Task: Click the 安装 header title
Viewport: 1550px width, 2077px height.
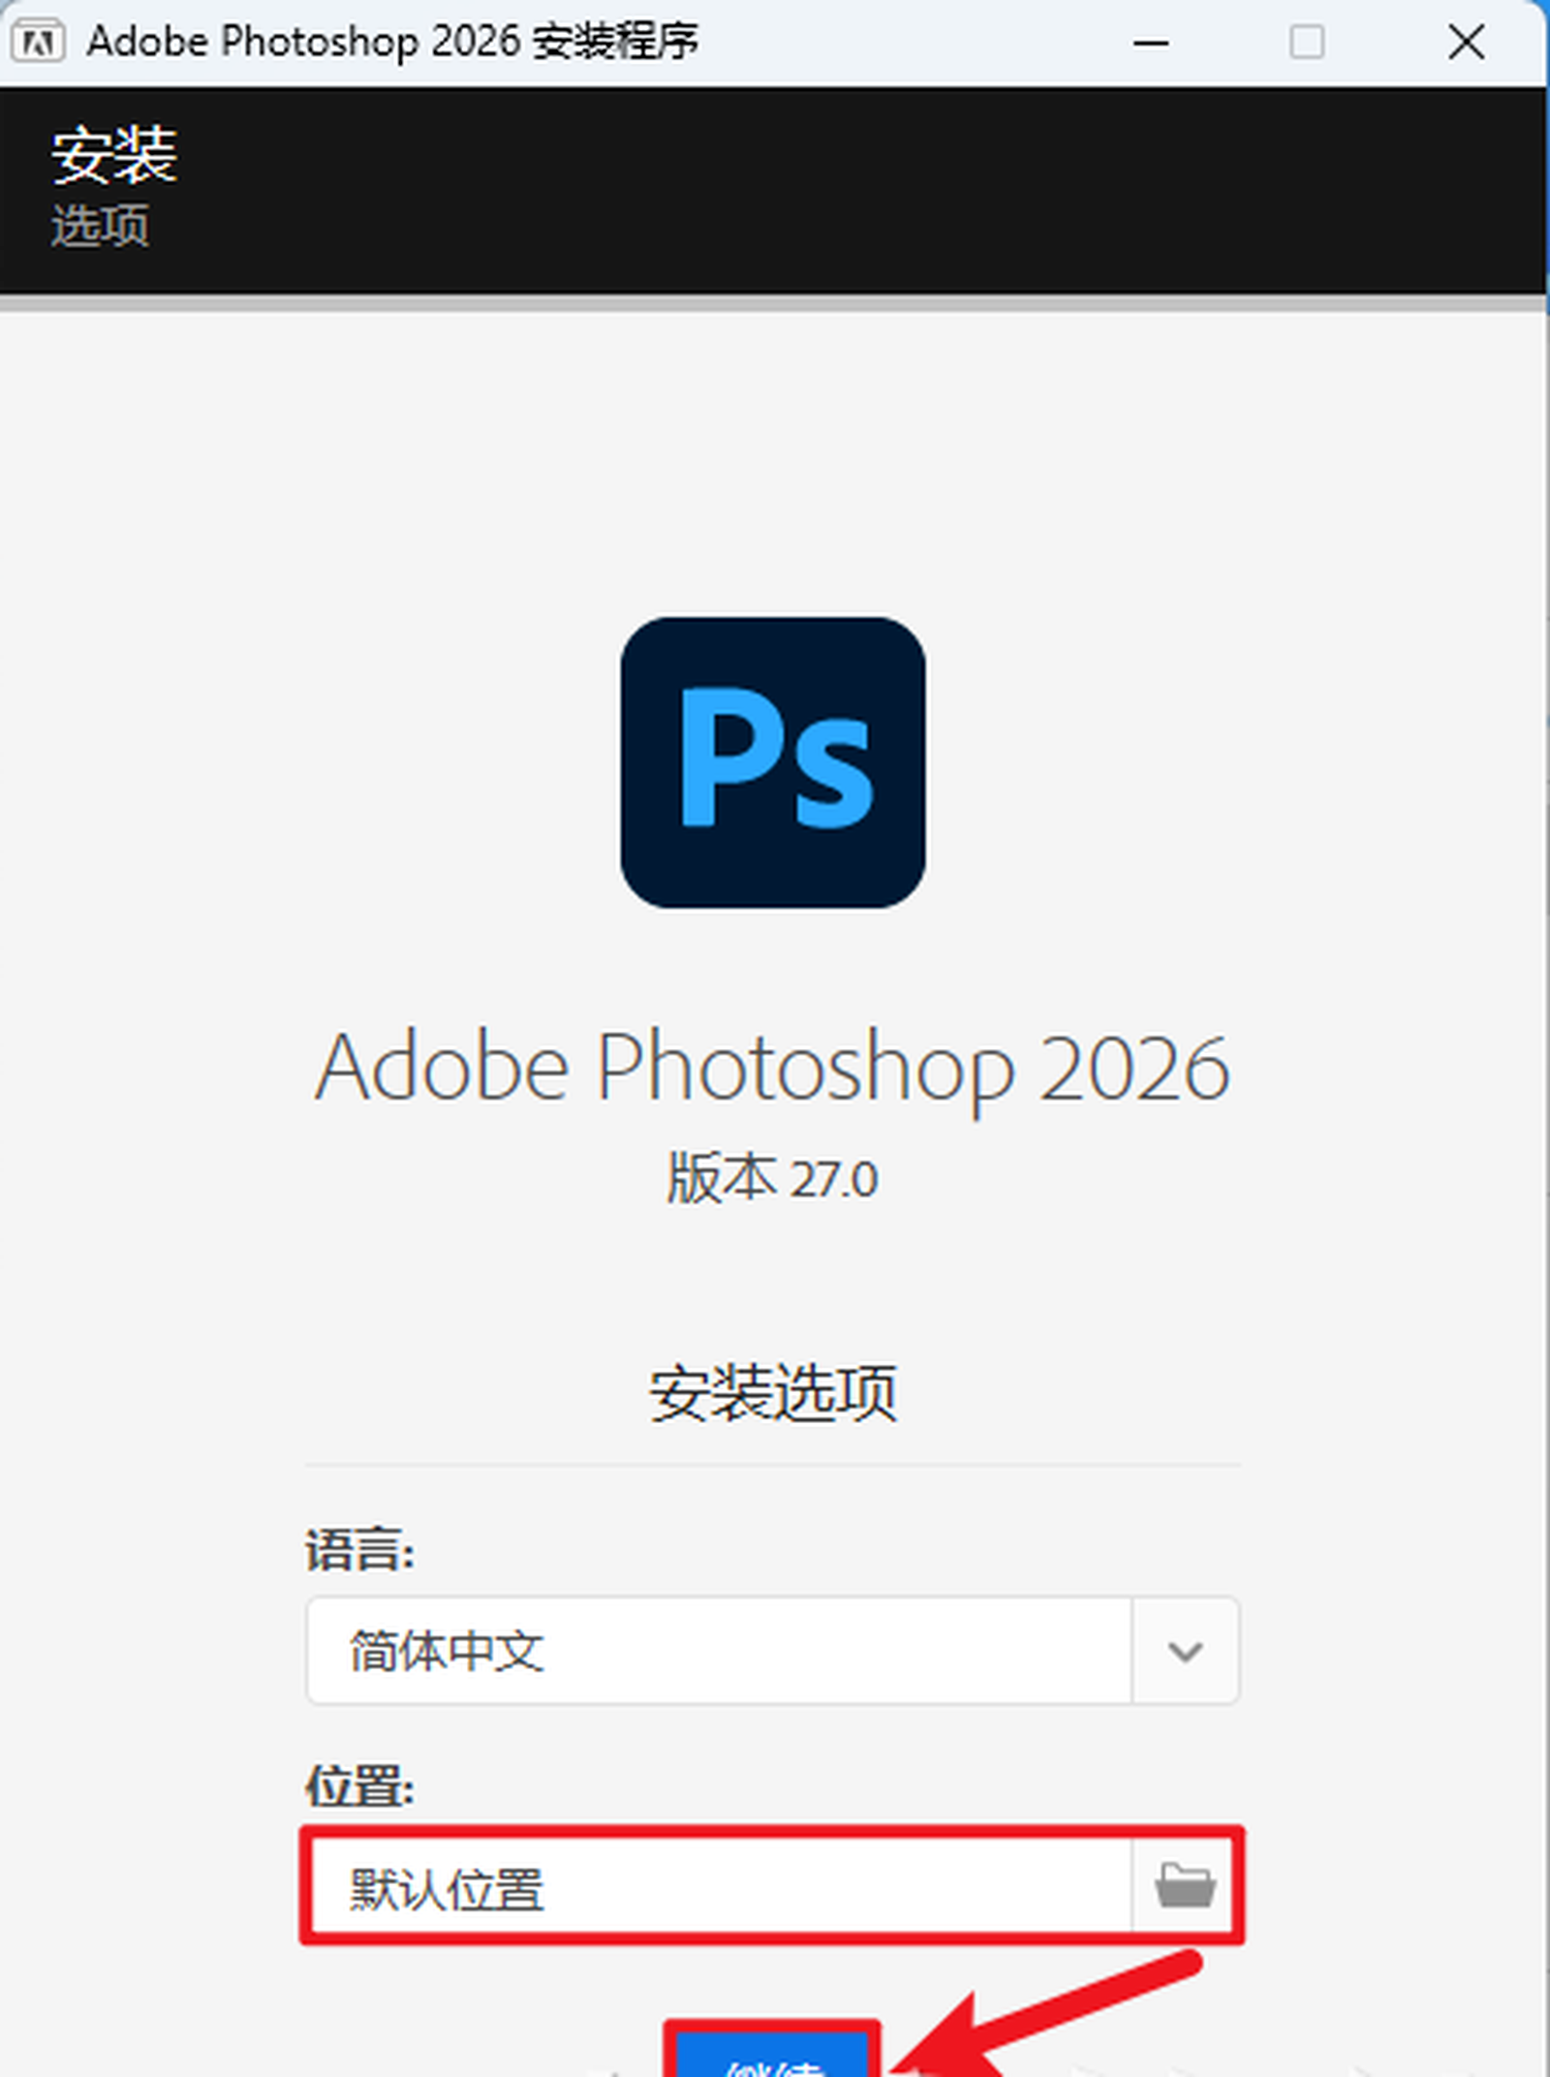Action: click(x=114, y=155)
